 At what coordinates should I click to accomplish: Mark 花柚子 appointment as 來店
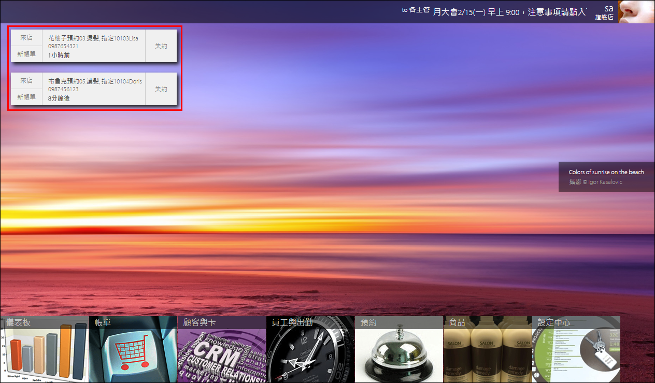26,38
